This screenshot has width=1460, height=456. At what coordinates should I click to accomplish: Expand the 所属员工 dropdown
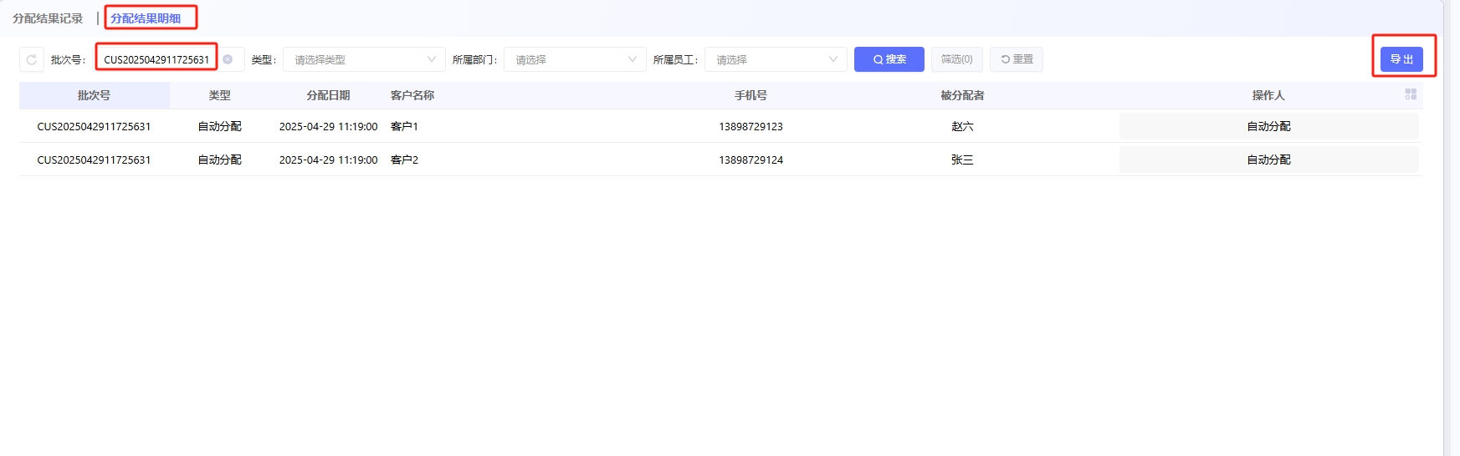(776, 59)
